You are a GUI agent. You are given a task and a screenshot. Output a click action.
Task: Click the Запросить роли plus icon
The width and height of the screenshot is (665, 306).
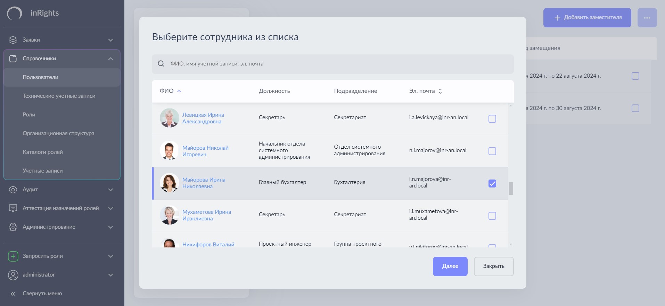pyautogui.click(x=13, y=256)
